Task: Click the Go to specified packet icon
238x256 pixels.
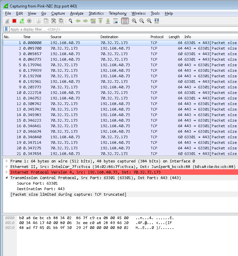Action: (x=93, y=21)
